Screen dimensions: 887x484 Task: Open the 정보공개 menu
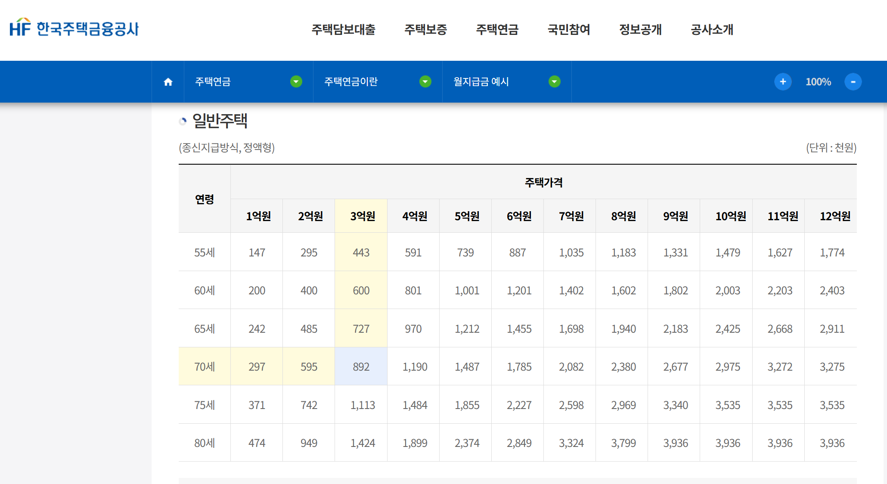(640, 29)
